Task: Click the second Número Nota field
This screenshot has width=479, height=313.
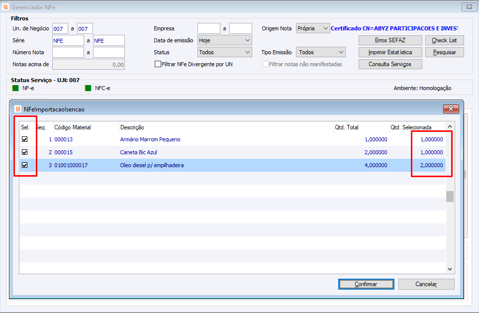Action: click(x=109, y=52)
